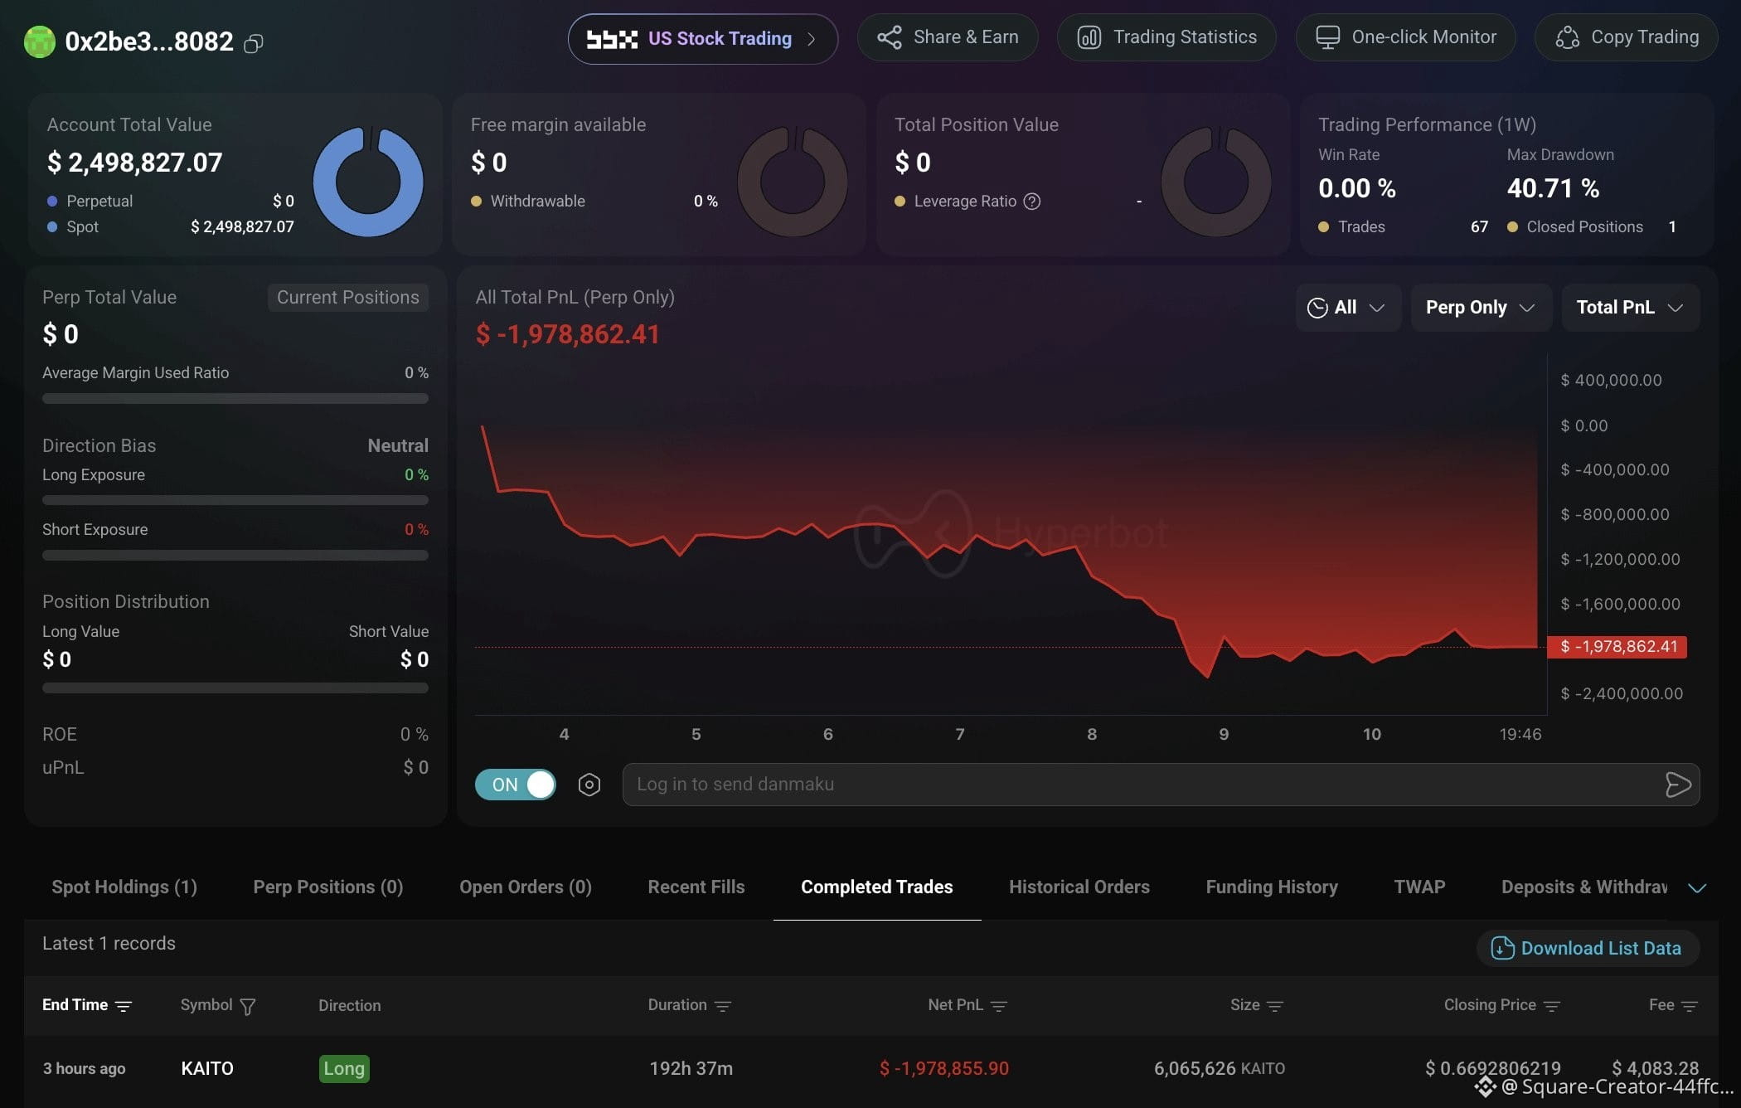Viewport: 1741px width, 1108px height.
Task: Click the Position Distribution long/short bar
Action: tap(235, 688)
